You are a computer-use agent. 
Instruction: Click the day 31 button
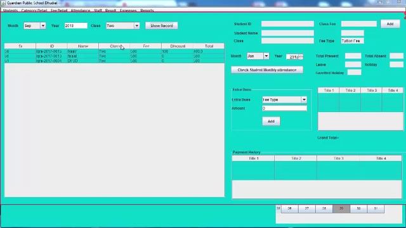point(376,208)
